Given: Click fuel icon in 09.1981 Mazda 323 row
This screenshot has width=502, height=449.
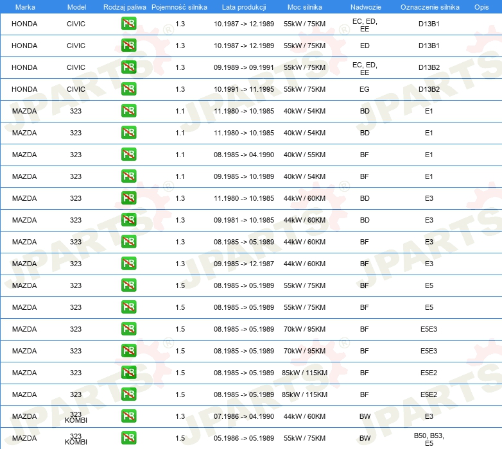Looking at the screenshot, I should [128, 220].
